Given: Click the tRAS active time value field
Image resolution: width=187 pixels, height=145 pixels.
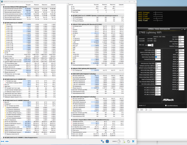Looking at the screenshot, I should click(158, 57).
